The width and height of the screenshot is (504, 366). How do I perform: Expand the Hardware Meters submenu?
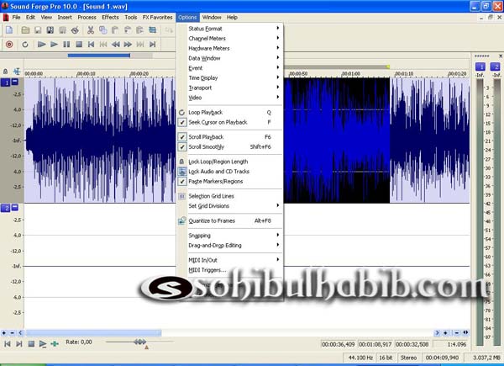[x=230, y=48]
